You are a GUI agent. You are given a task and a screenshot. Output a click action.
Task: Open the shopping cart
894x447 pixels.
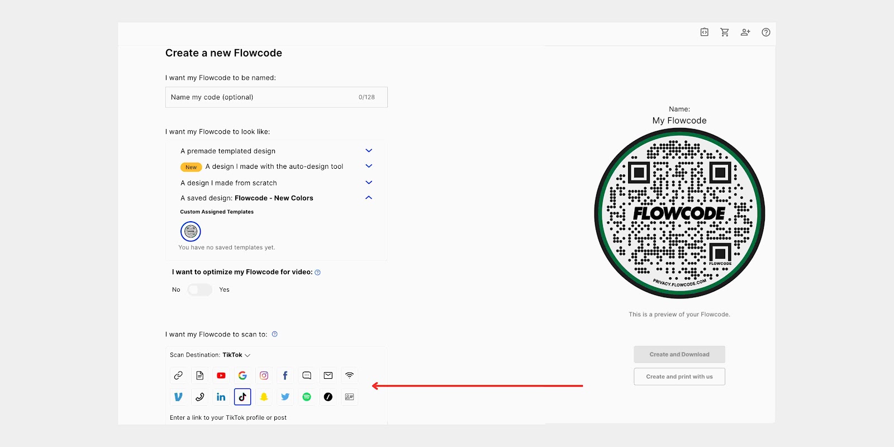tap(725, 32)
